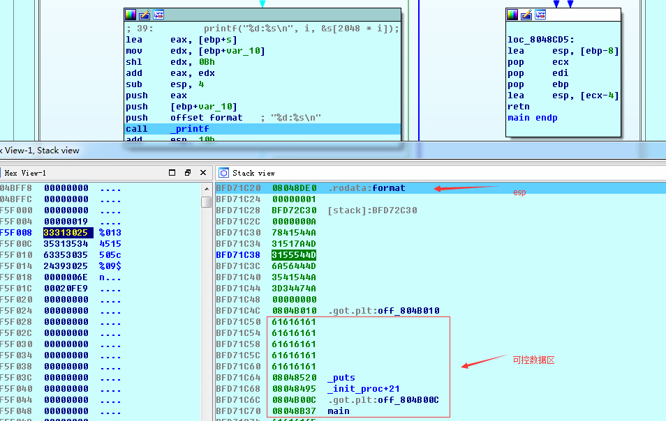Click stack address BFD71C38
666x421 pixels.
pyautogui.click(x=238, y=255)
